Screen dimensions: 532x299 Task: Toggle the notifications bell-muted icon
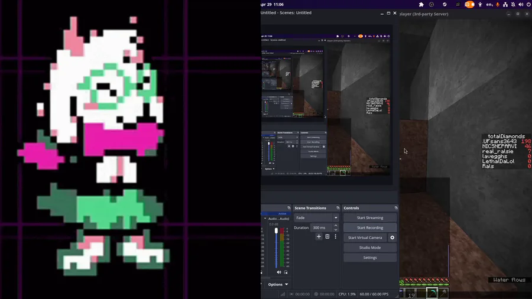pos(513,4)
